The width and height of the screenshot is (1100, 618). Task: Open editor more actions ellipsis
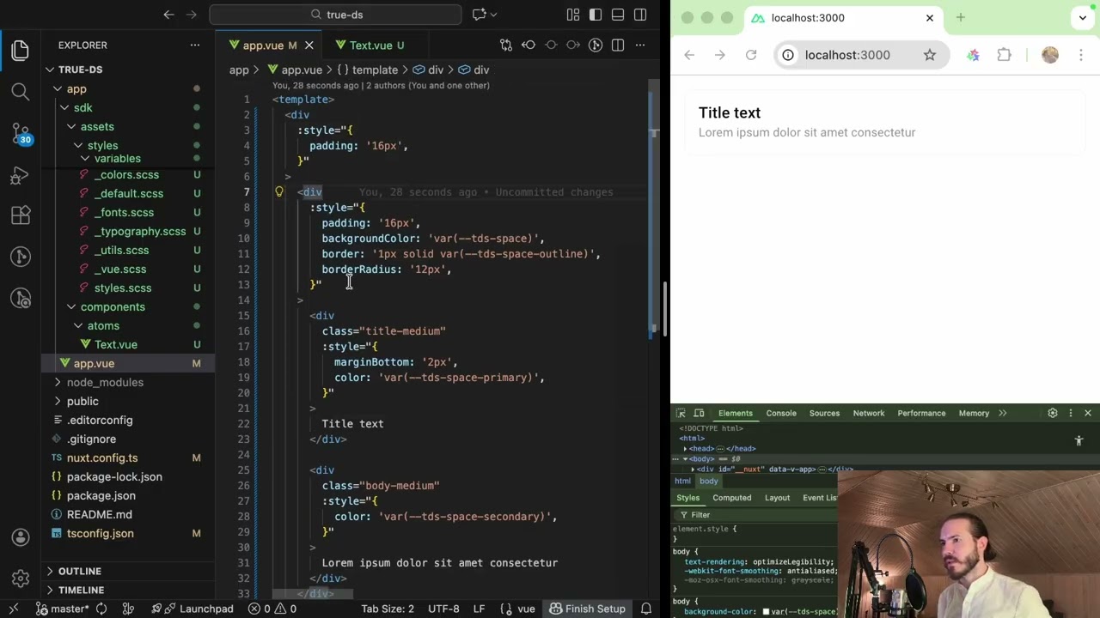640,45
